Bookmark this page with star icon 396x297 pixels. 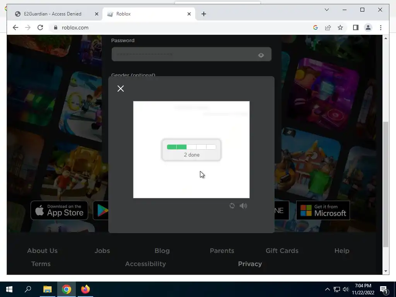(340, 27)
